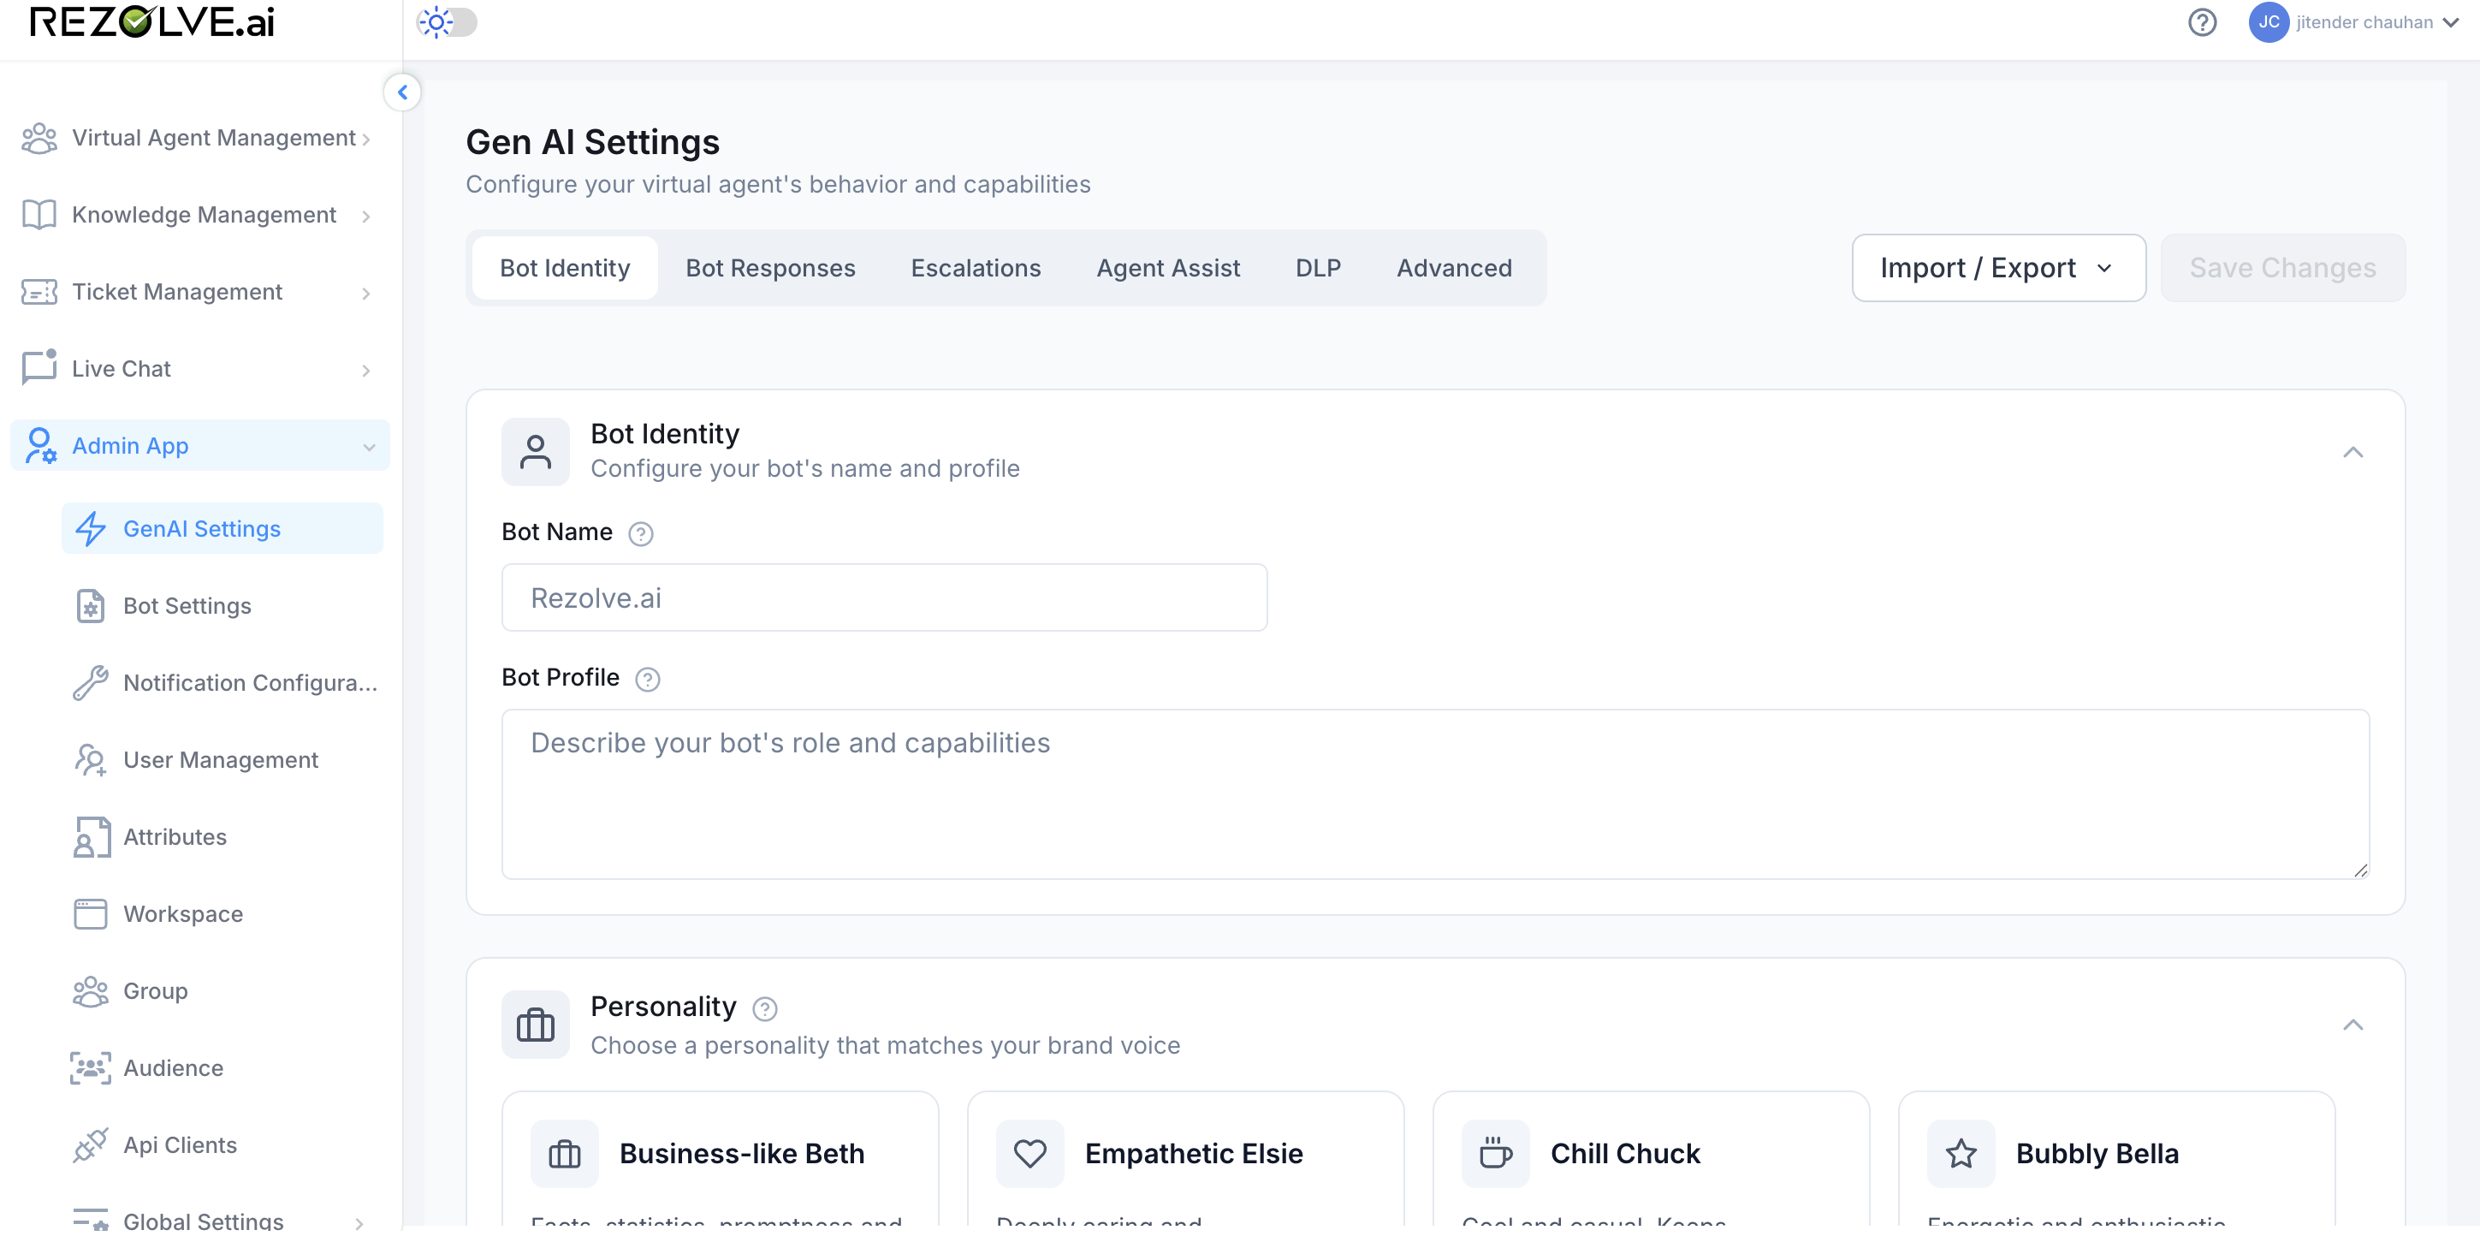Collapse the sidebar with the arrow button
This screenshot has height=1236, width=2480.
[402, 92]
